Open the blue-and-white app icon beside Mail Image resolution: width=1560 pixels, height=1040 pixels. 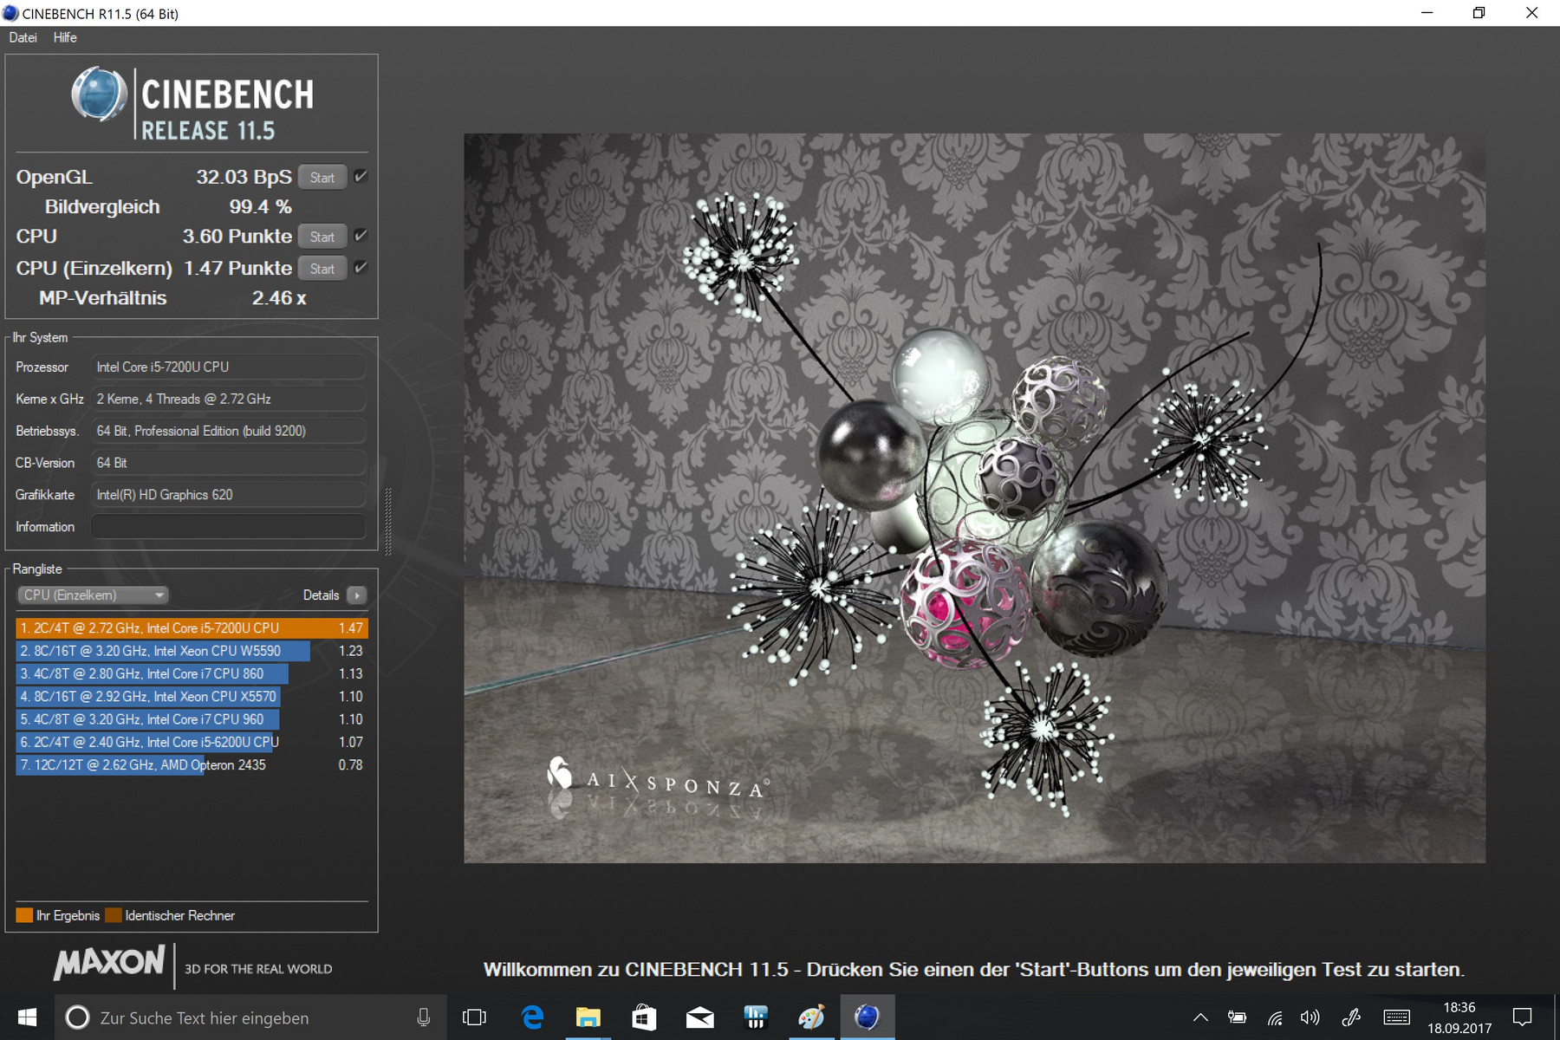(756, 1017)
